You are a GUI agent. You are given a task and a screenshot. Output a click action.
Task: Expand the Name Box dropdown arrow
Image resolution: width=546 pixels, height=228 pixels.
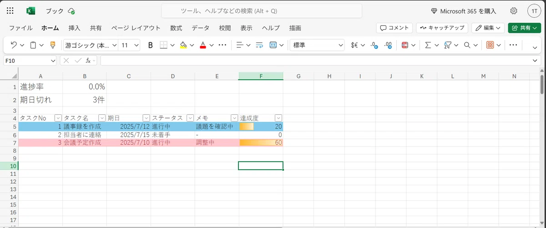pyautogui.click(x=53, y=61)
